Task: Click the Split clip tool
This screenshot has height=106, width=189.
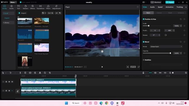Action: pos(20,73)
